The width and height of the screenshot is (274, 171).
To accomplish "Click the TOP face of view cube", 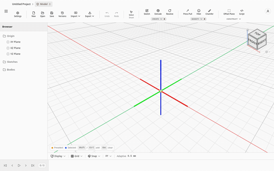I will [257, 34].
